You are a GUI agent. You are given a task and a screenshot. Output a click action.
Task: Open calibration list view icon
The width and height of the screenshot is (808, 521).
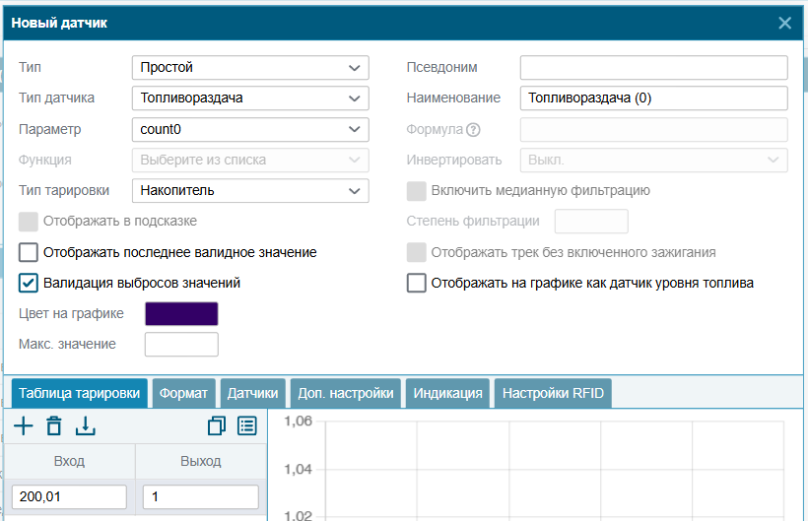(x=247, y=426)
